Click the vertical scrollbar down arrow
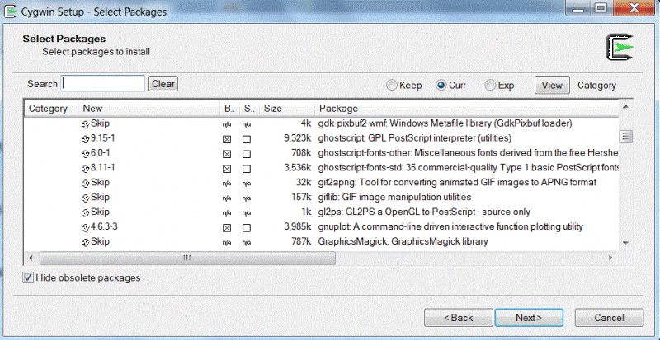Viewport: 660px width, 340px height. point(625,243)
